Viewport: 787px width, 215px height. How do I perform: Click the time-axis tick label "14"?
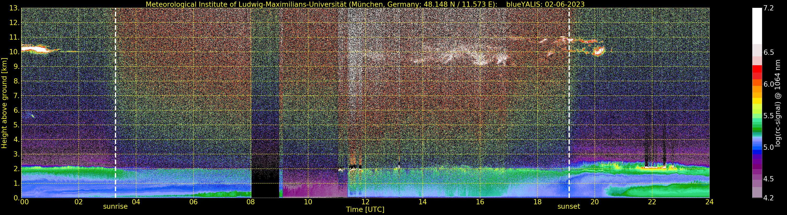423,202
